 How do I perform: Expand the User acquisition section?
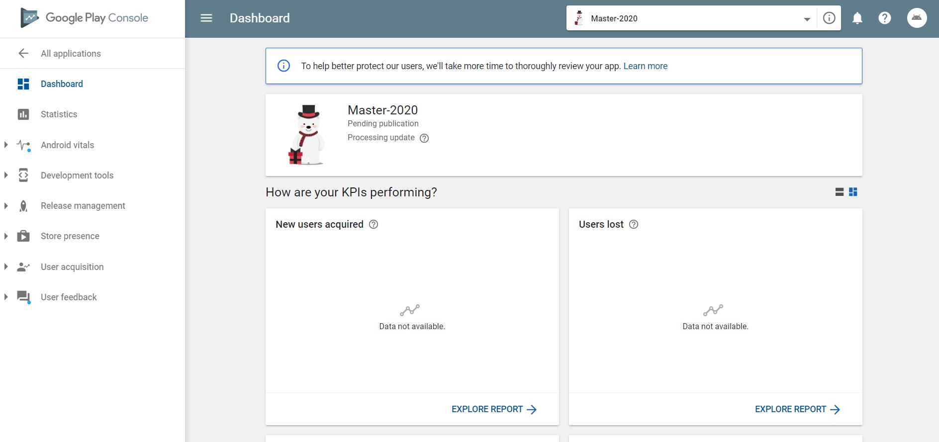coord(6,266)
